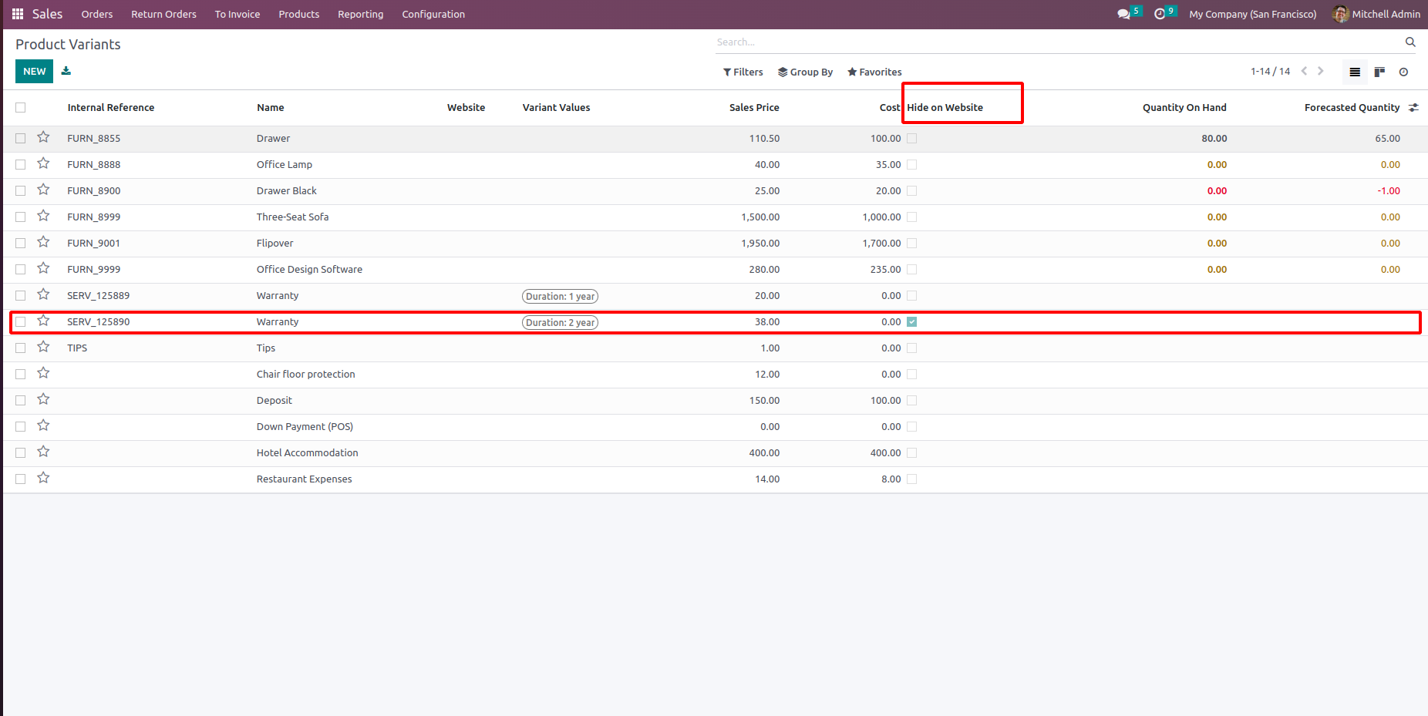Click the 1-14 / 14 pager counter
The height and width of the screenshot is (716, 1428).
(1271, 72)
